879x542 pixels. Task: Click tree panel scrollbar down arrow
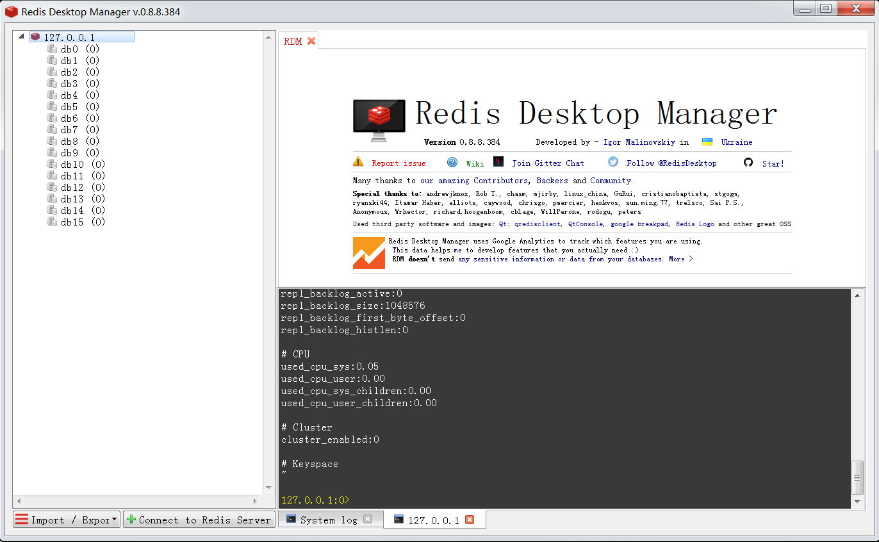tap(269, 488)
